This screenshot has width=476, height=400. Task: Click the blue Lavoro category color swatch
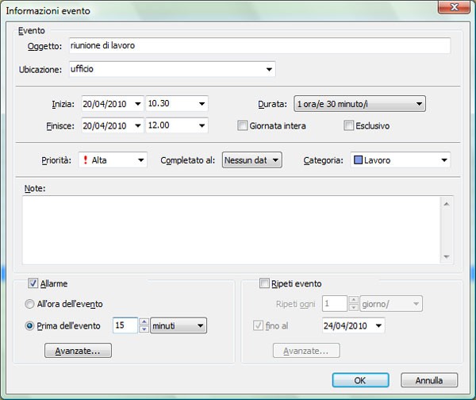pos(356,160)
